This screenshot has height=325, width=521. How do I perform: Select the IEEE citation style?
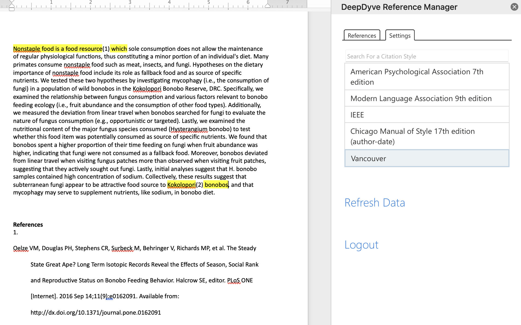[427, 115]
